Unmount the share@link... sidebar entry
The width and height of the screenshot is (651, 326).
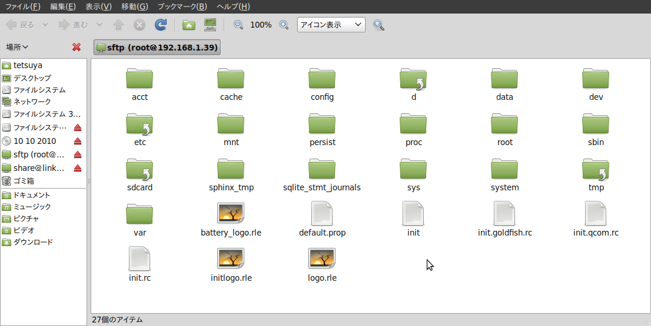[x=77, y=168]
